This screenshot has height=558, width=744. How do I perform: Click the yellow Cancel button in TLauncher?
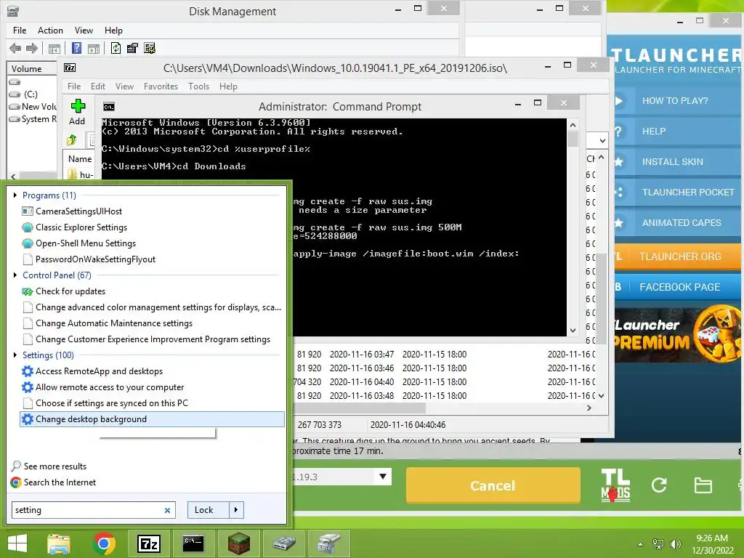pyautogui.click(x=493, y=485)
